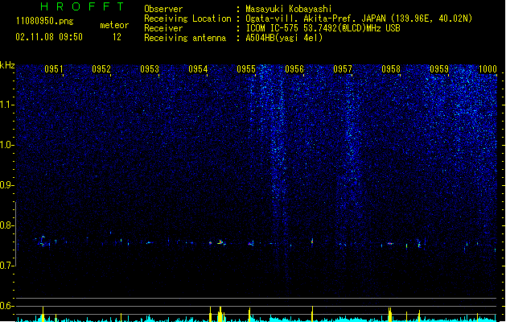
Task: Click the 0953 time marker
Action: tap(150, 69)
